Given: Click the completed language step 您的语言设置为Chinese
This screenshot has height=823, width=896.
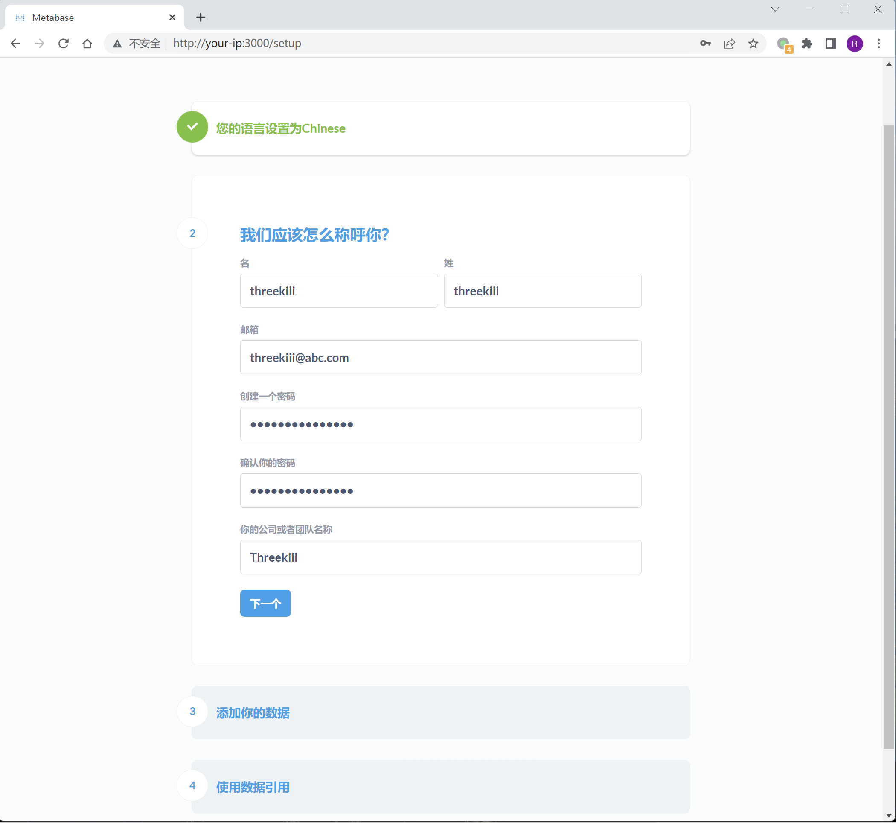Looking at the screenshot, I should coord(280,128).
